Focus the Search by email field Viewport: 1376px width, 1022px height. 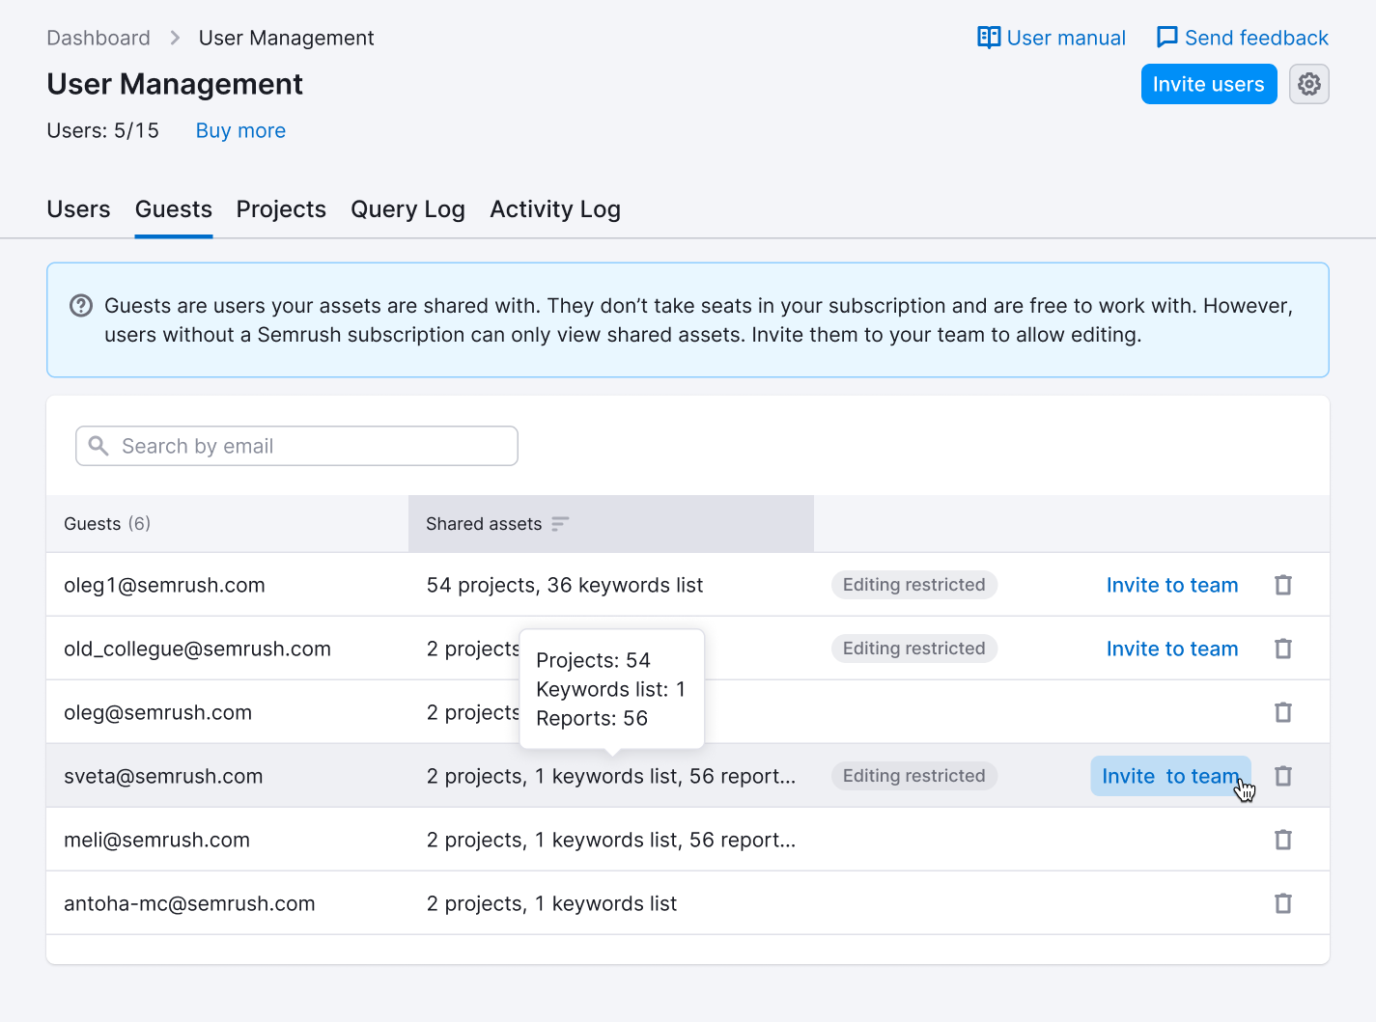tap(296, 446)
